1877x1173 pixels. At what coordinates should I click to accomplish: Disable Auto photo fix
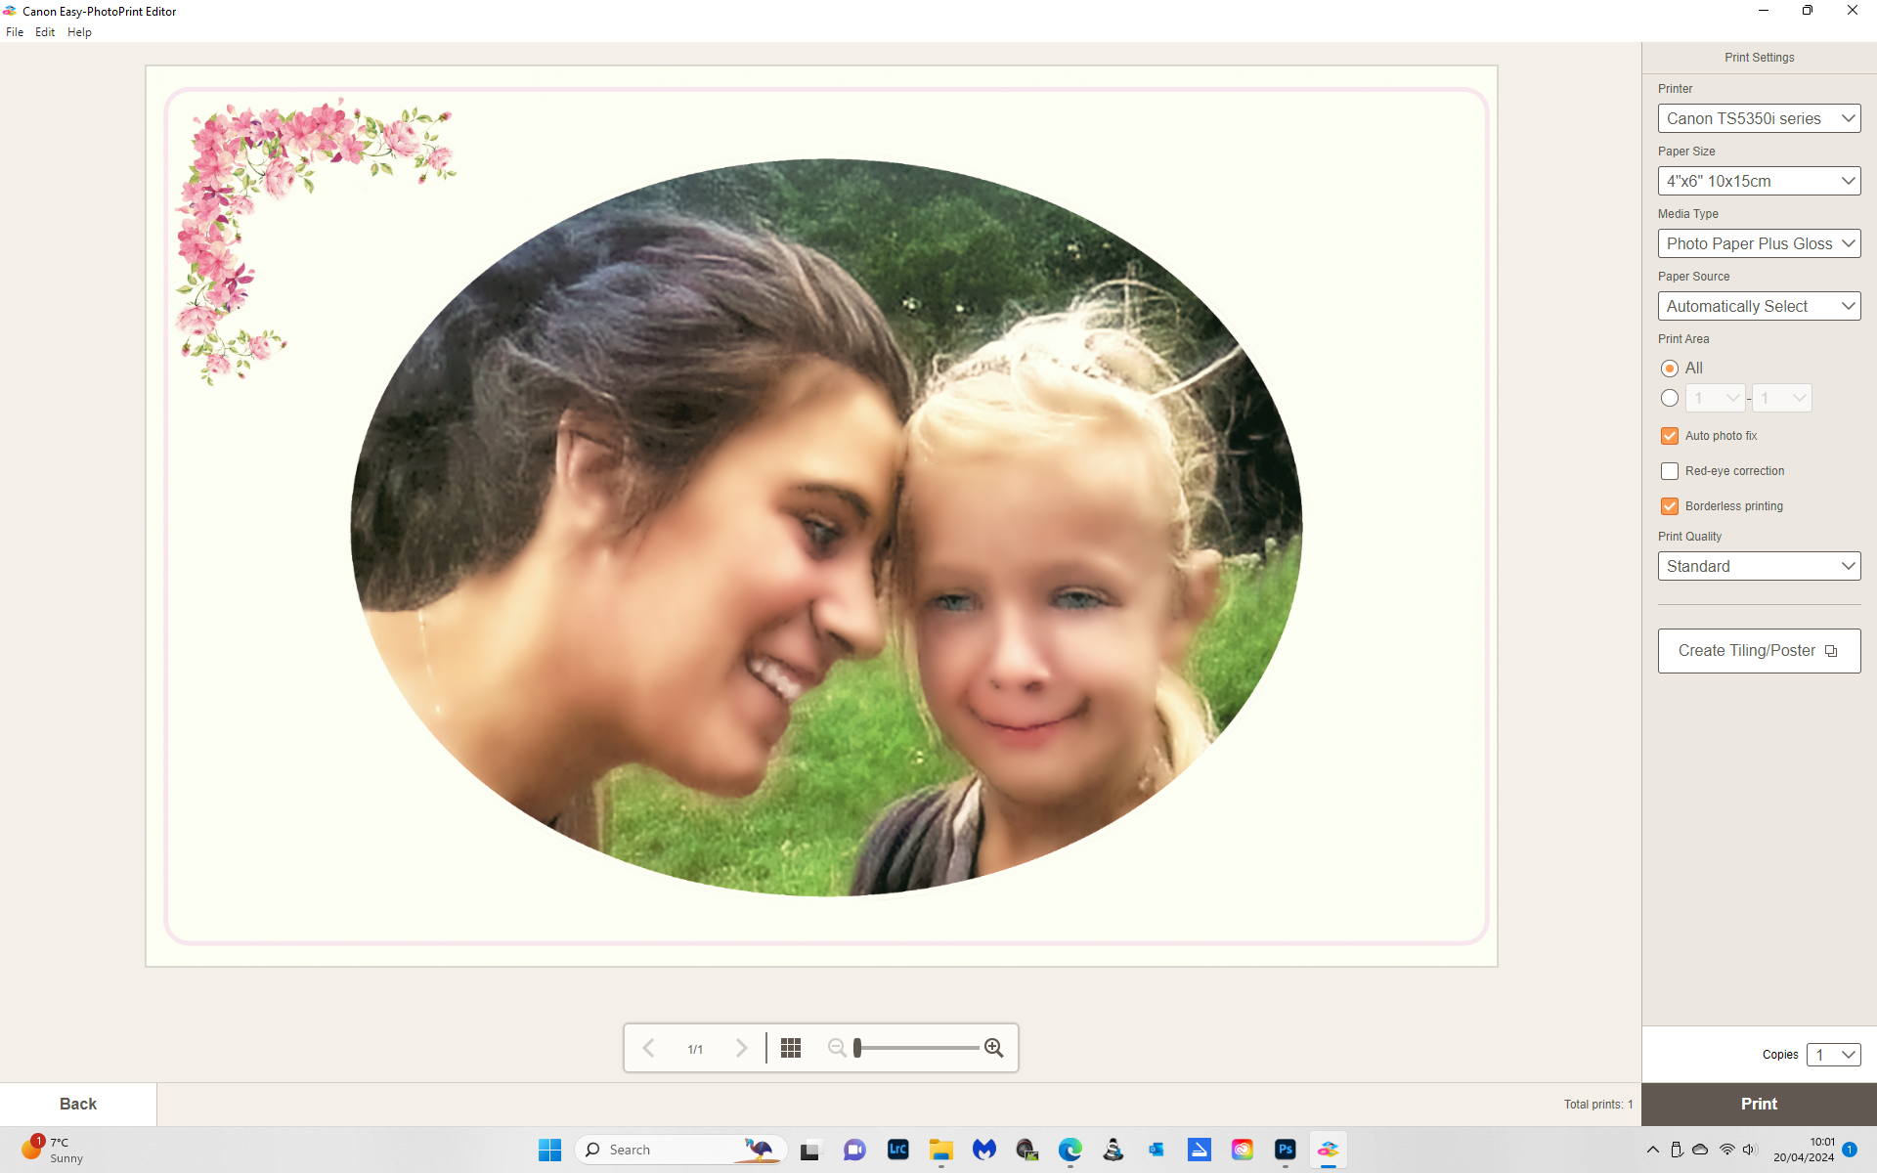1669,436
